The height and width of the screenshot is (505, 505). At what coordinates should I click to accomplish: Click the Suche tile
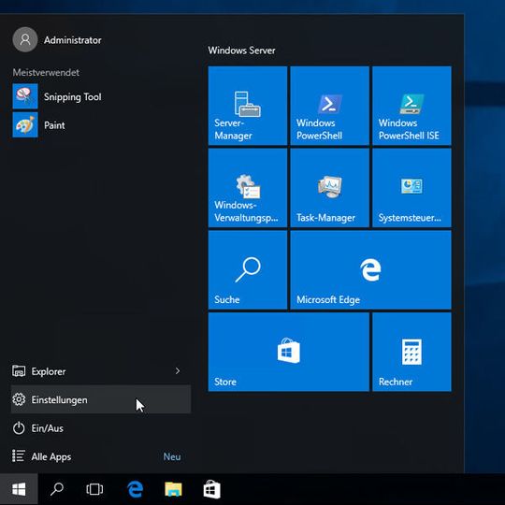click(x=247, y=270)
